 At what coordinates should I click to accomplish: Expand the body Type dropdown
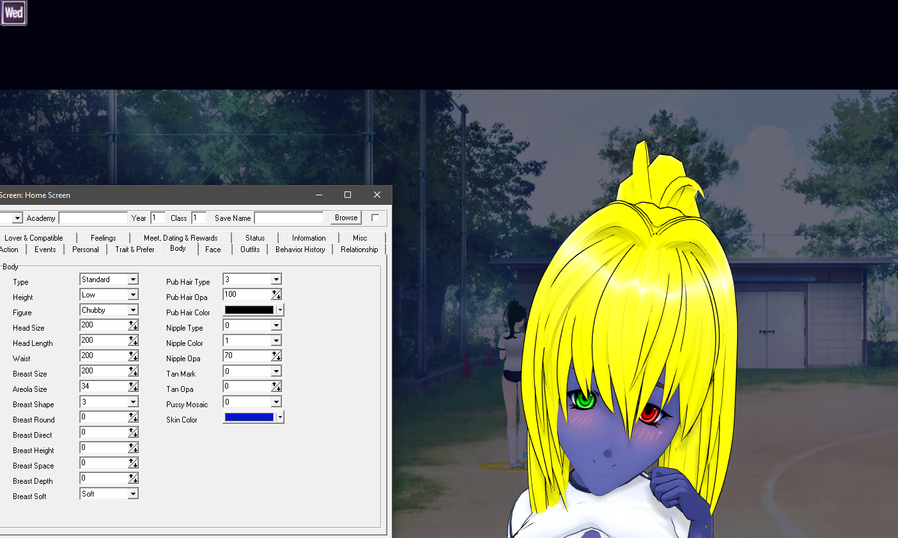[x=133, y=280]
